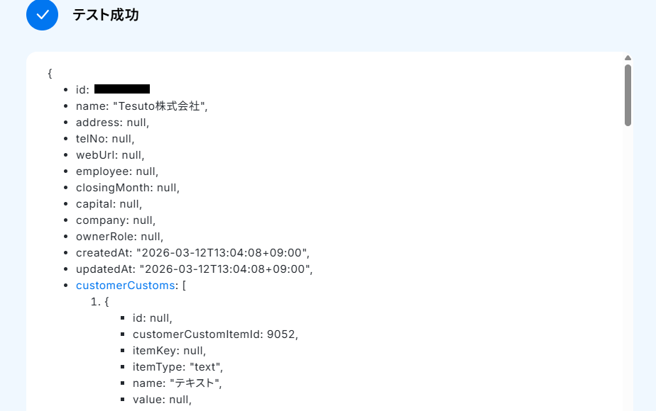Screen dimensions: 656x411
Task: Click the itemType "text" entry
Action: 177,367
